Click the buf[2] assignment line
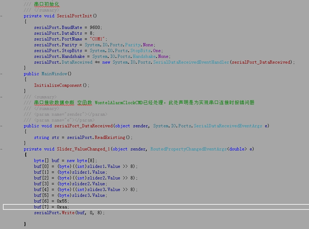This screenshot has height=229, width=309. (86, 178)
